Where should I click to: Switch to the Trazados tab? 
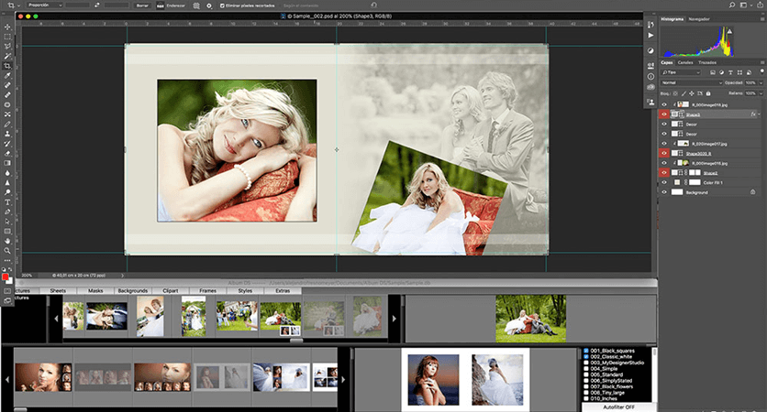[707, 62]
